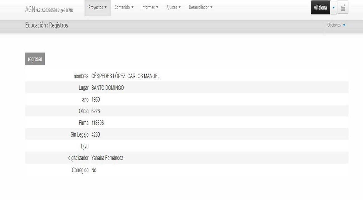Expand the Contenido dropdown menu
363x200 pixels.
click(124, 8)
